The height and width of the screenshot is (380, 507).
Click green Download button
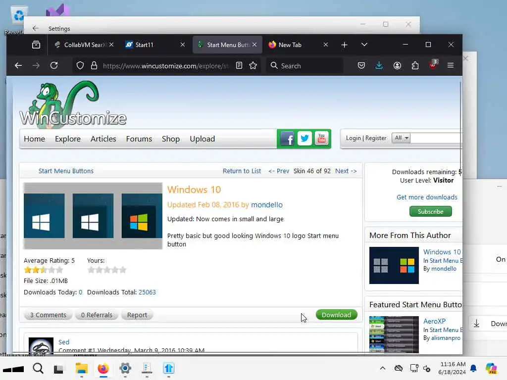tap(336, 315)
